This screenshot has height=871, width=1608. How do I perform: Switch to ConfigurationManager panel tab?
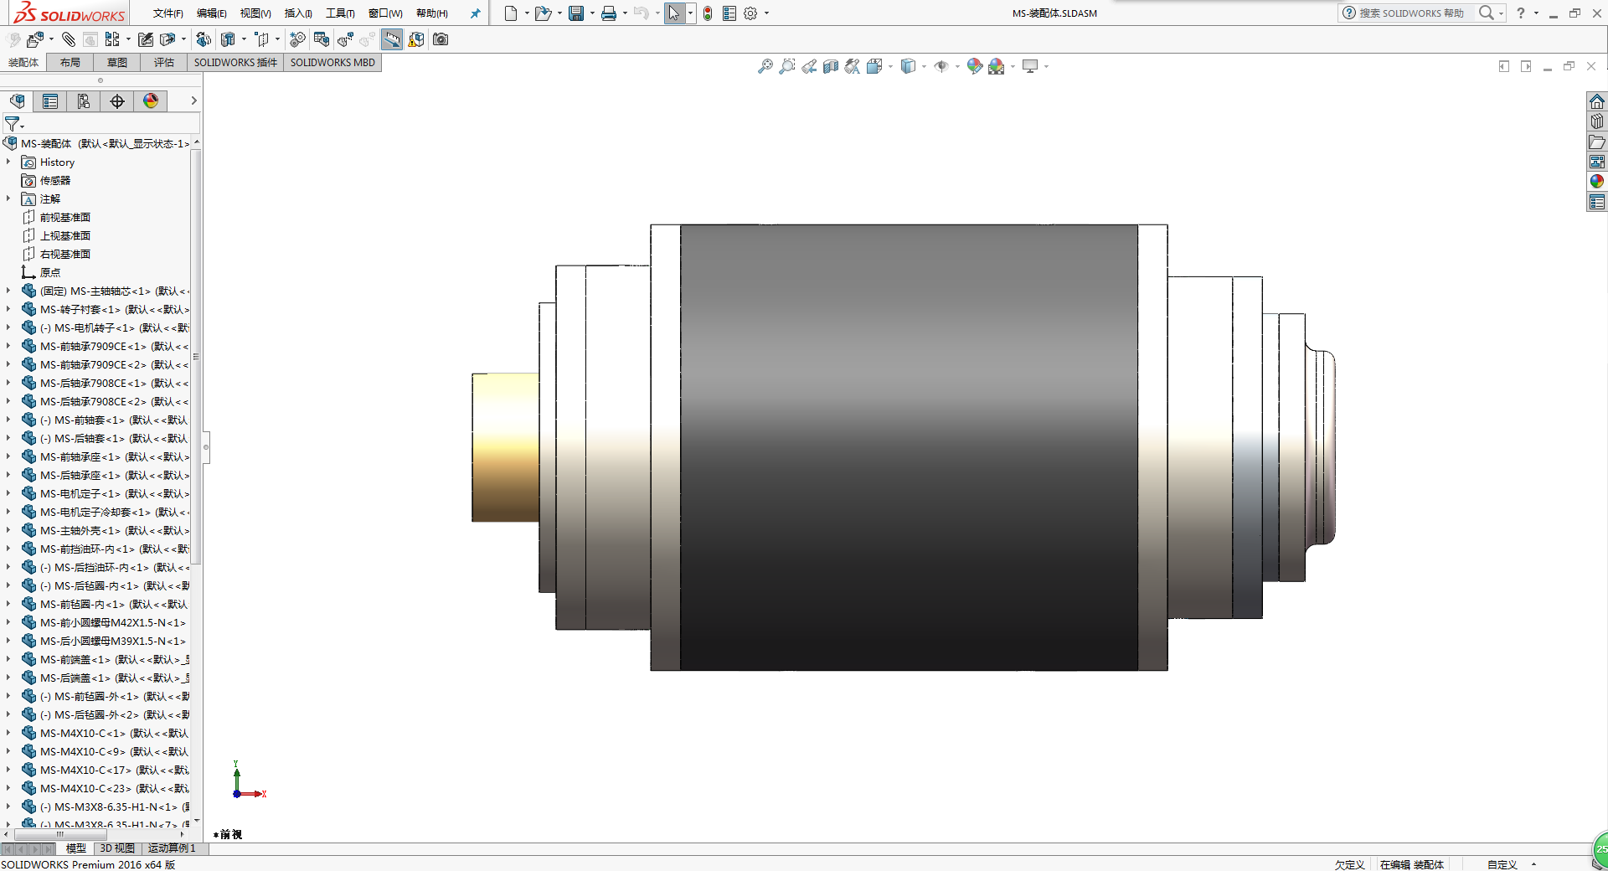pyautogui.click(x=84, y=101)
